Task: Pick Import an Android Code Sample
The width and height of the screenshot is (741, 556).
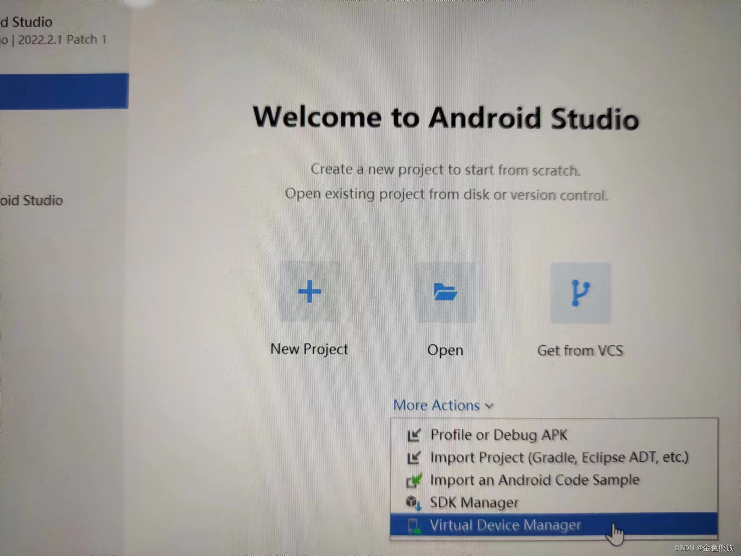Action: (554, 480)
